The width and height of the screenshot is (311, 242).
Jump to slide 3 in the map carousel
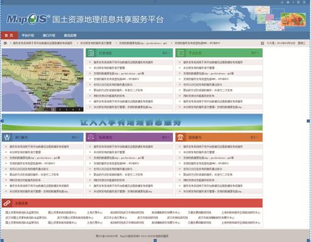pos(66,109)
